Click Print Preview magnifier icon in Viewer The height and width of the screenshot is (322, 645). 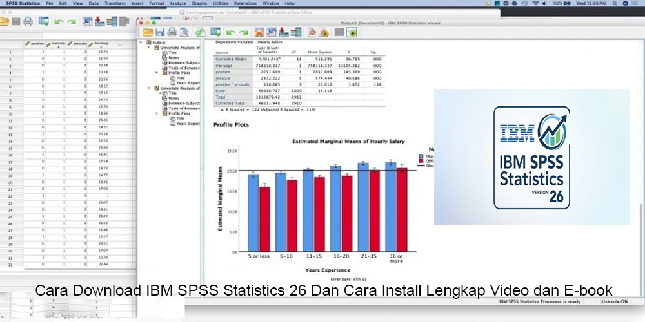tap(184, 32)
